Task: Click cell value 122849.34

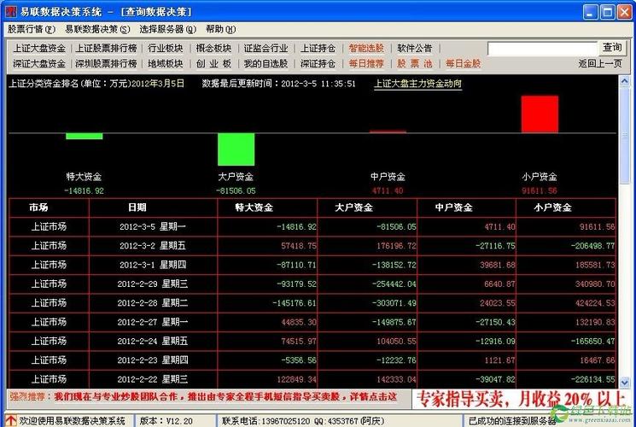Action: tap(296, 379)
